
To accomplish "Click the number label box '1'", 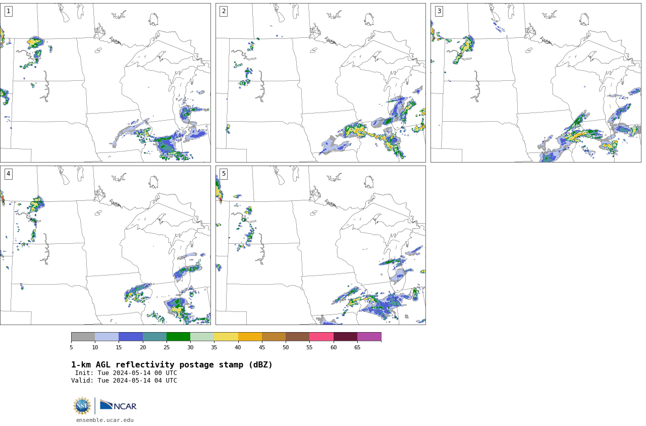I will click(9, 11).
